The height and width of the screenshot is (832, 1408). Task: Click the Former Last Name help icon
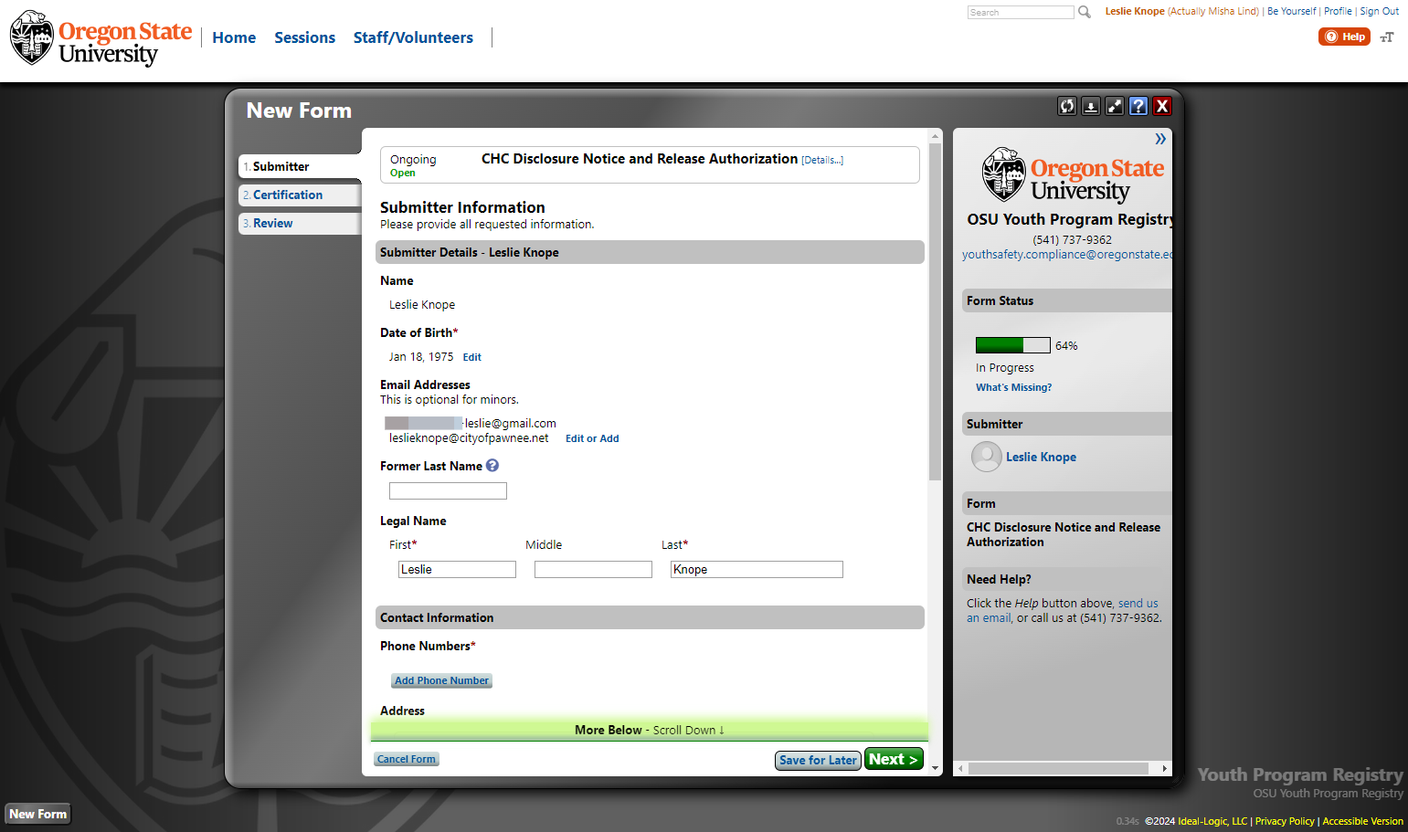(x=492, y=466)
